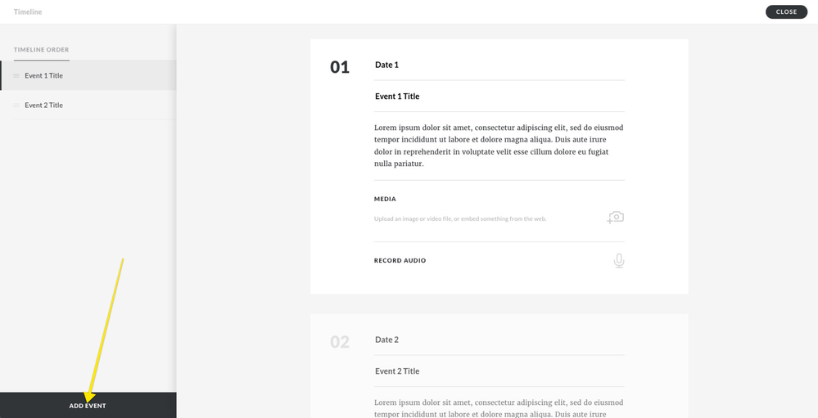Click the add media camera icon
The image size is (818, 418).
click(616, 218)
